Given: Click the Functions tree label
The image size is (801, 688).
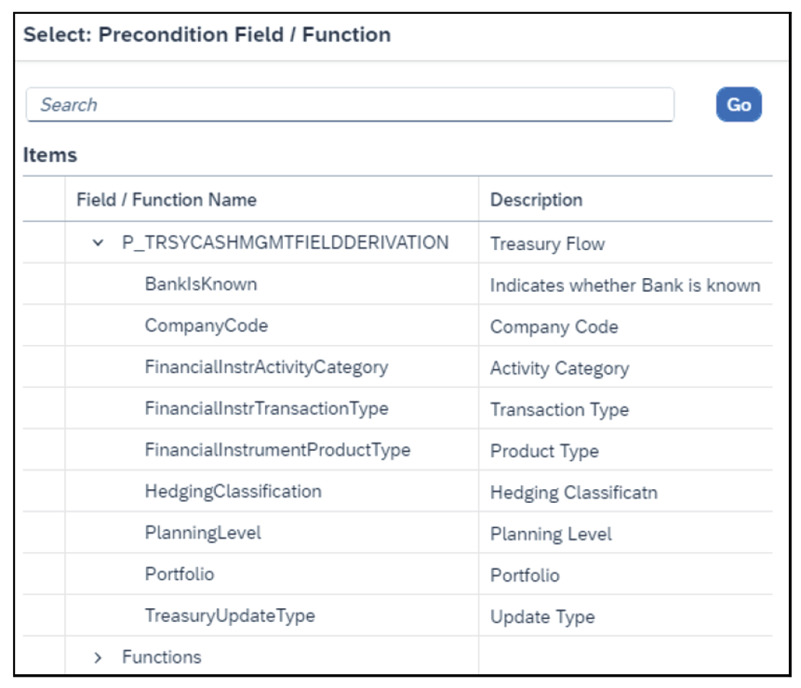Looking at the screenshot, I should [x=162, y=657].
